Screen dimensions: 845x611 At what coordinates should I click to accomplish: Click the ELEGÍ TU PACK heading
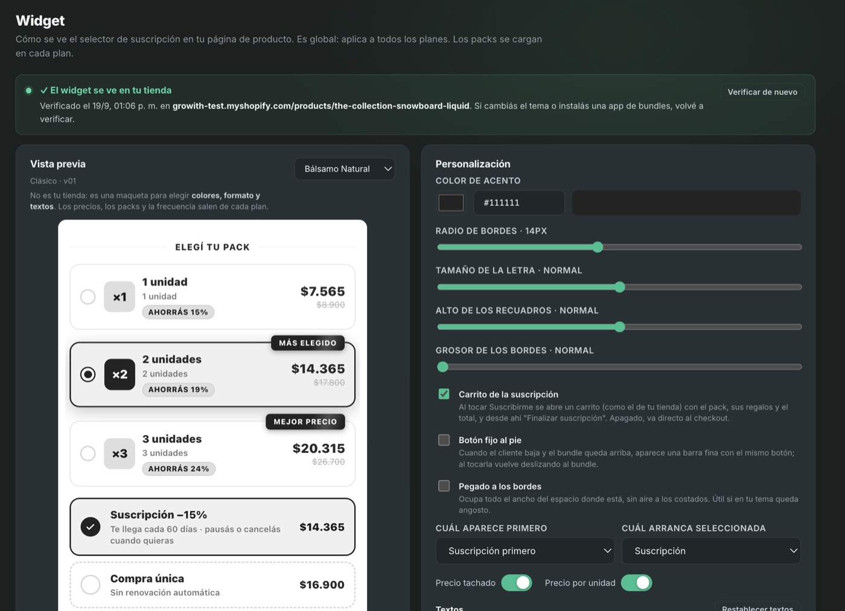pyautogui.click(x=212, y=247)
